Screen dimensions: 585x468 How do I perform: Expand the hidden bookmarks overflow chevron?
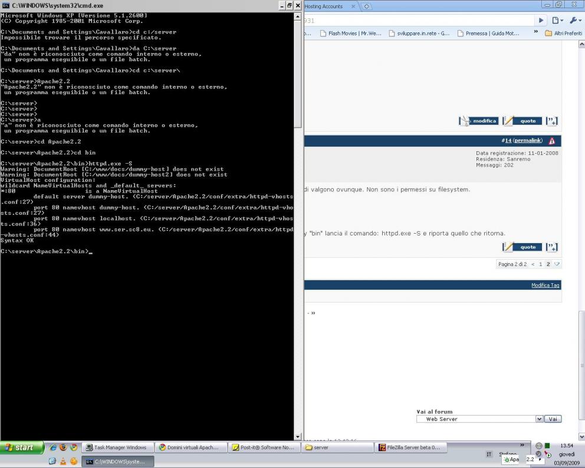pyautogui.click(x=536, y=34)
